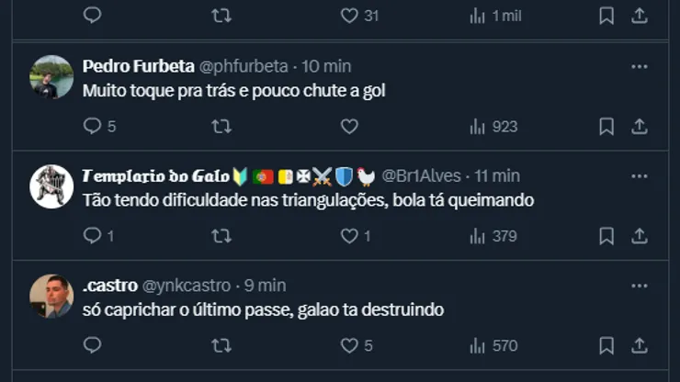Viewport: 680px width, 382px height.
Task: Click Templario do Galo's profile avatar
Action: (51, 186)
